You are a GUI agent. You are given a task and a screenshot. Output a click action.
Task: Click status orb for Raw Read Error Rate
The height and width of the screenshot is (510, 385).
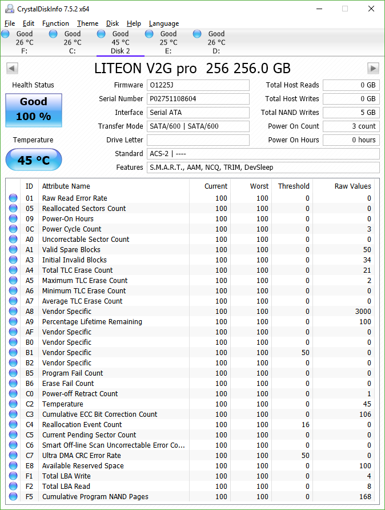coord(13,198)
